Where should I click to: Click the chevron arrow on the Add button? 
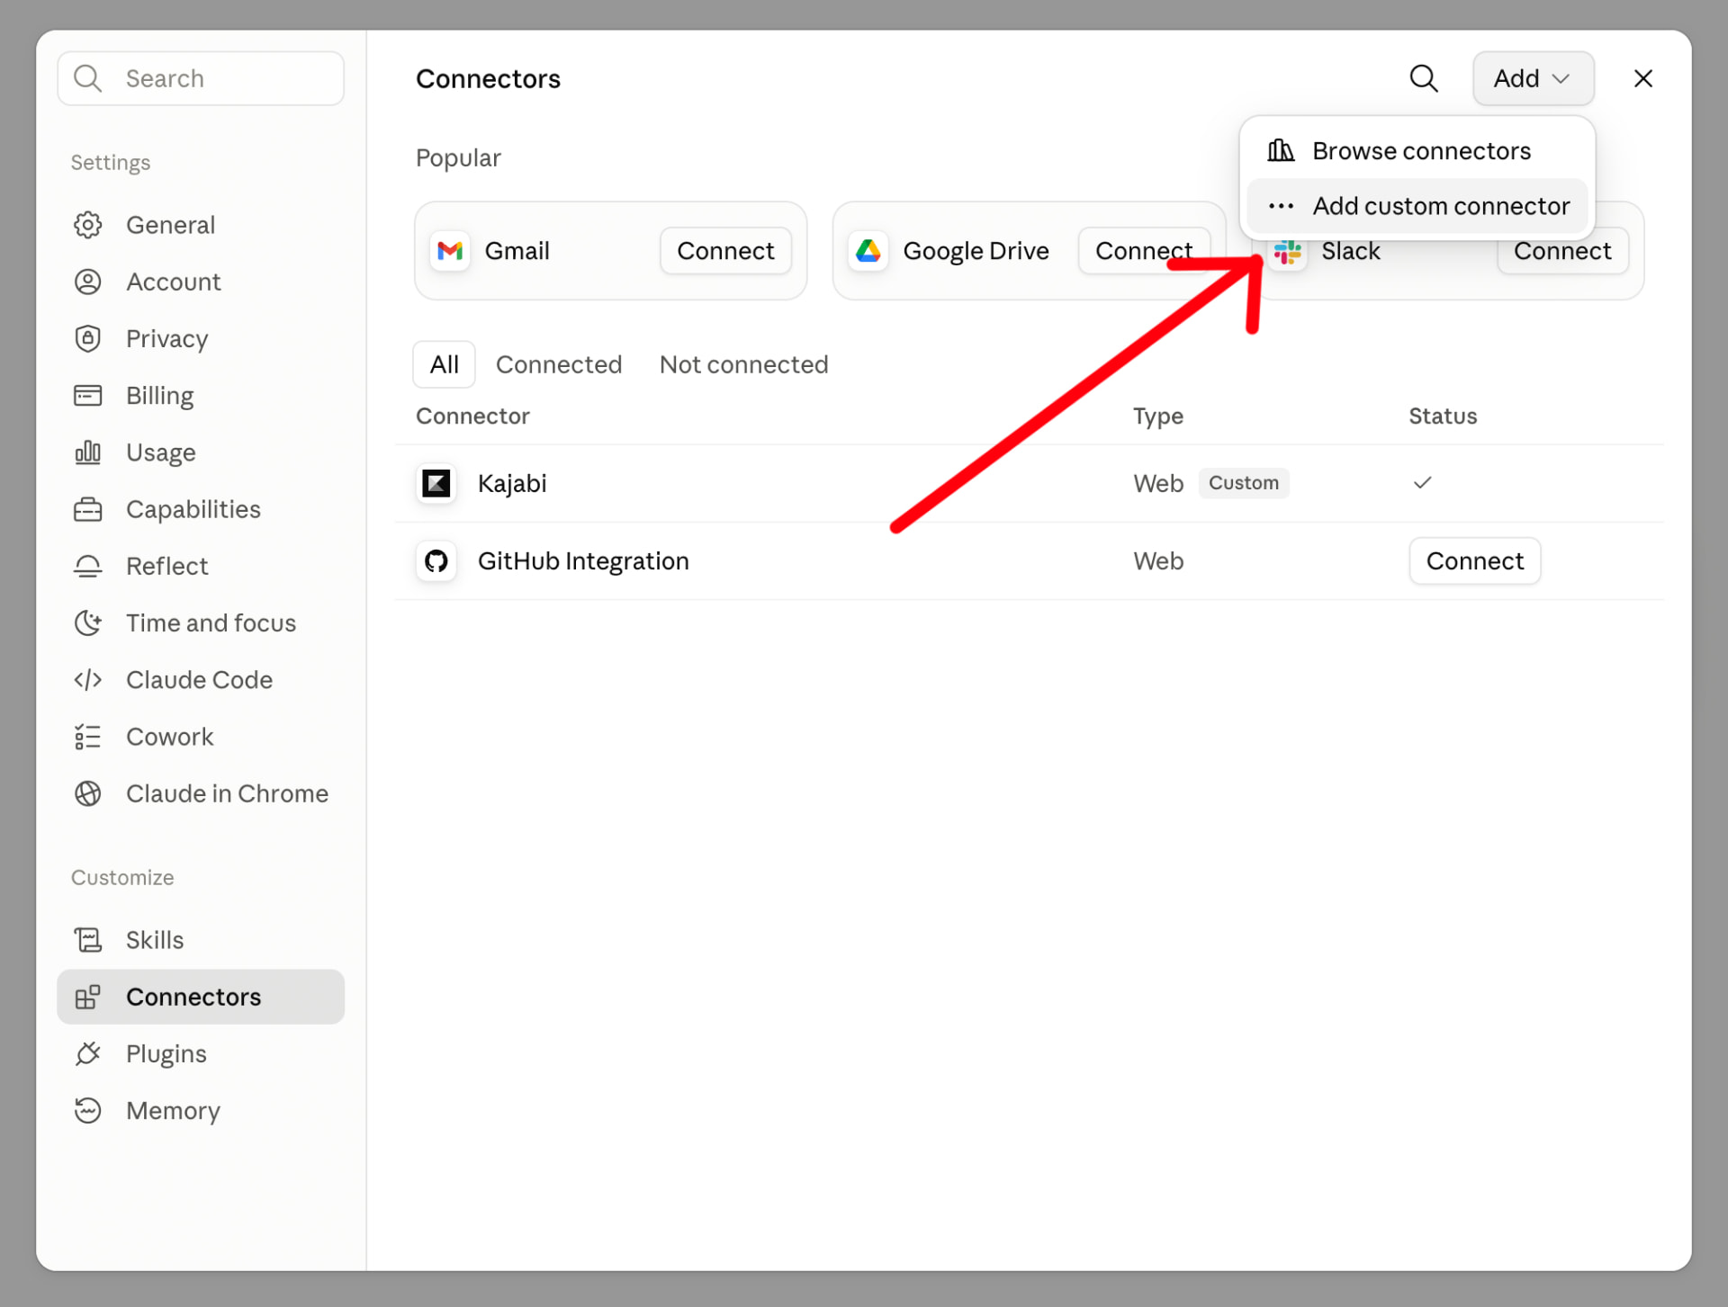coord(1561,79)
